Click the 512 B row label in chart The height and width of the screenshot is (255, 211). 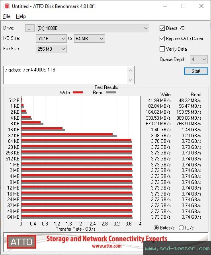(x=14, y=101)
